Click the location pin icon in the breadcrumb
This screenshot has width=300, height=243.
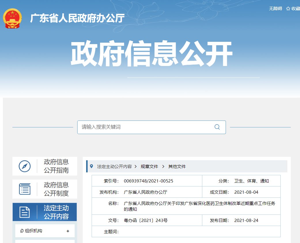pyautogui.click(x=92, y=166)
